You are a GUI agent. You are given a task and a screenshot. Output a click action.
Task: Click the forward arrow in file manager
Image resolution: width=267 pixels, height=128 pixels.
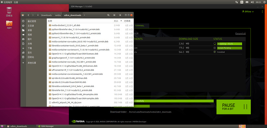pos(33,15)
